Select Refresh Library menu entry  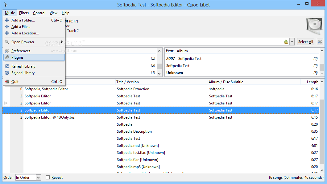coord(34,66)
